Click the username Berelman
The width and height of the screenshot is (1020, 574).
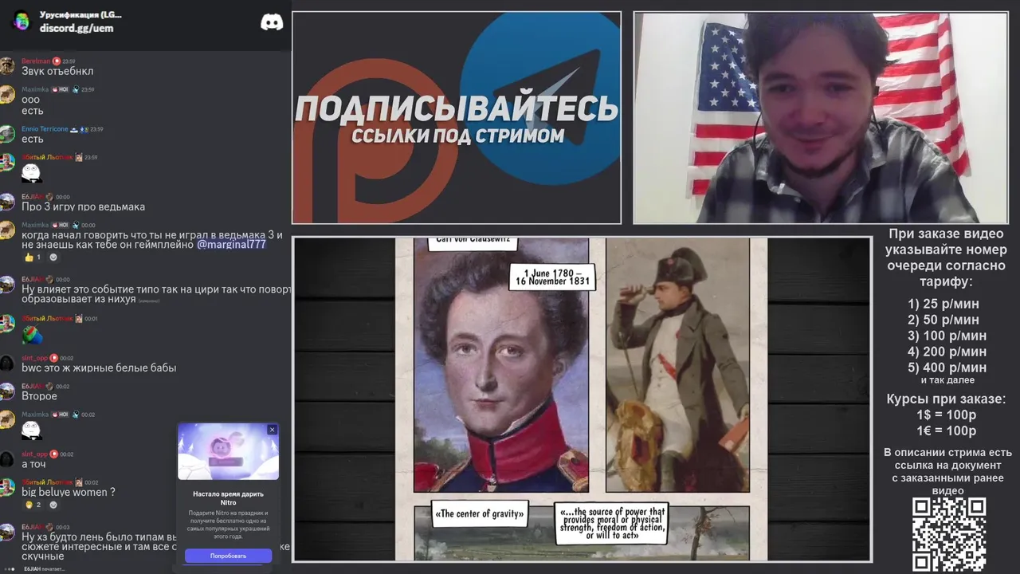[36, 61]
